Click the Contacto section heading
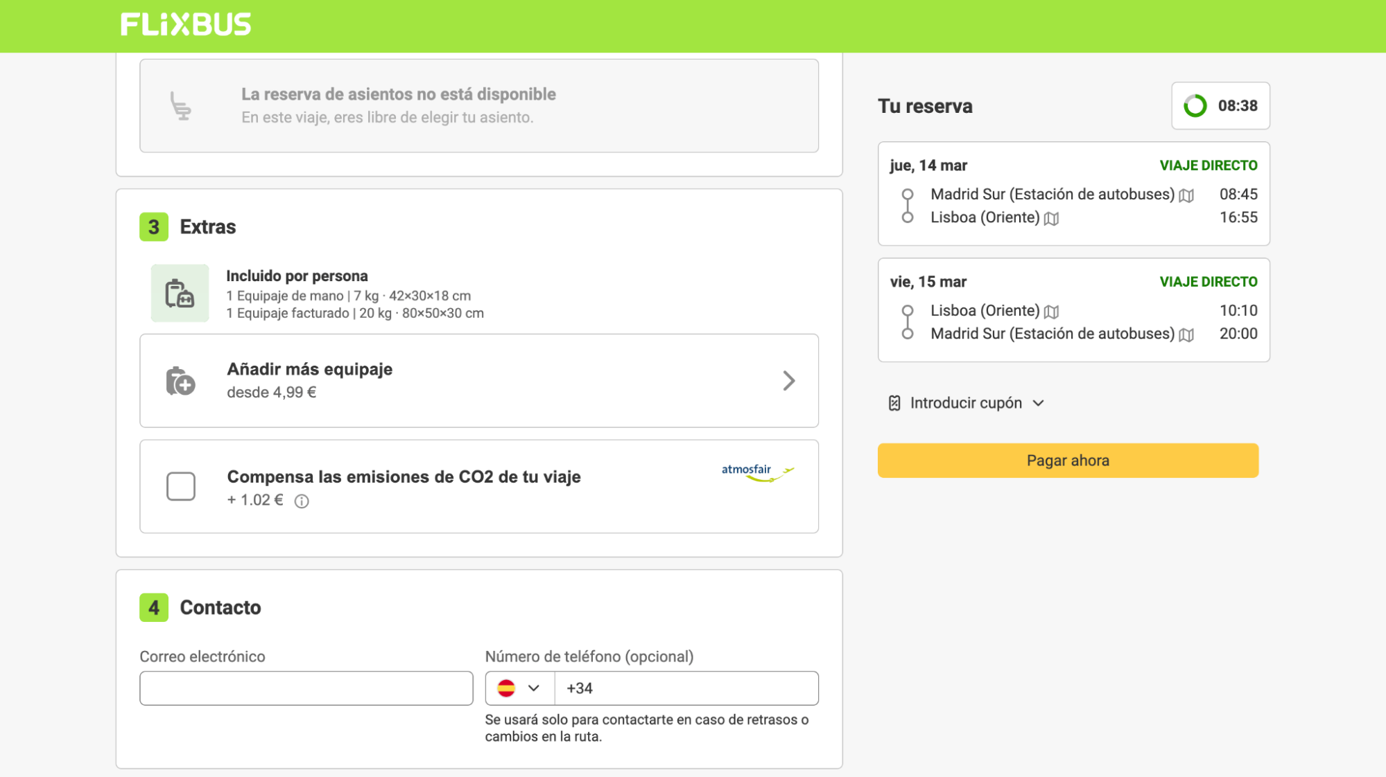This screenshot has height=777, width=1386. click(x=220, y=608)
